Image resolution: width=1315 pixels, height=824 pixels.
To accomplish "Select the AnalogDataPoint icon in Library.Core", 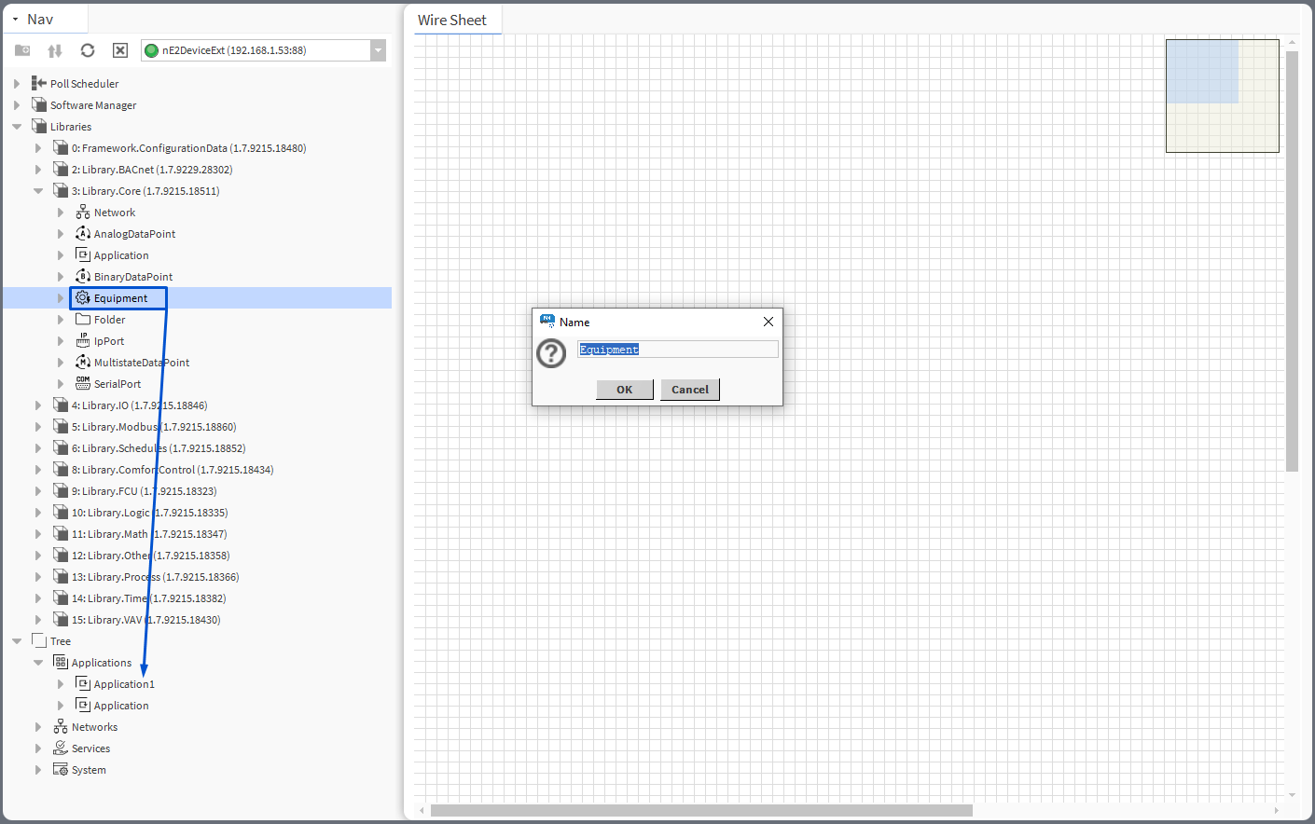I will point(83,234).
